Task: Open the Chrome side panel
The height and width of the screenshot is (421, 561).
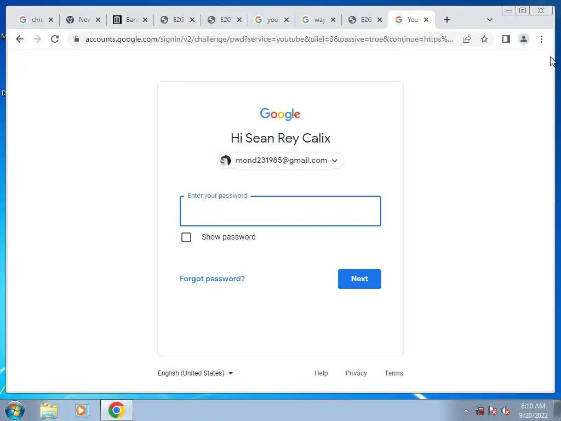Action: 506,39
